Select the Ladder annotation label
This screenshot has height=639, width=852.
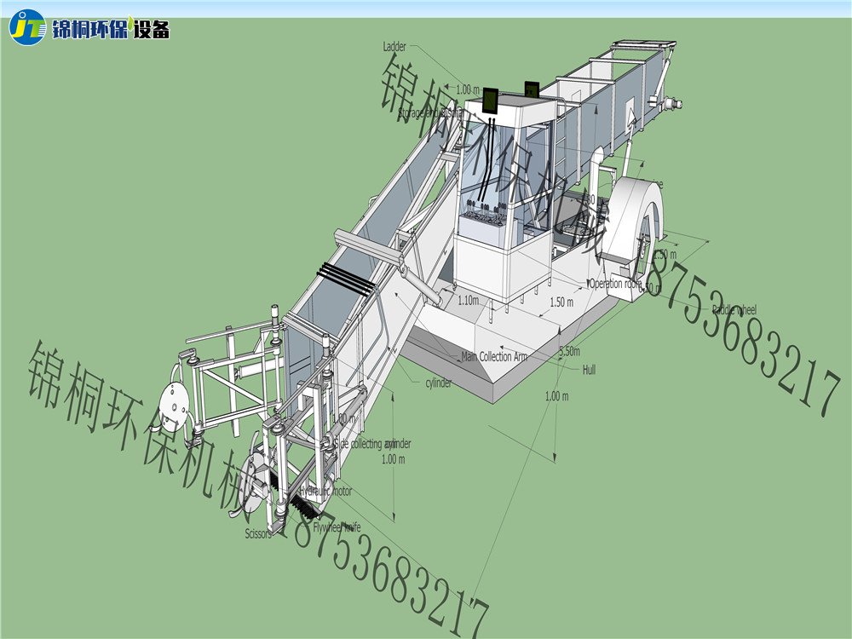pyautogui.click(x=394, y=48)
